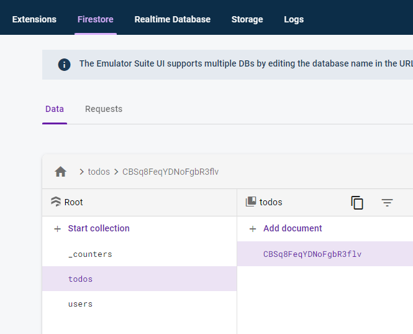Select the todos collection row
The height and width of the screenshot is (334, 413).
tap(139, 279)
